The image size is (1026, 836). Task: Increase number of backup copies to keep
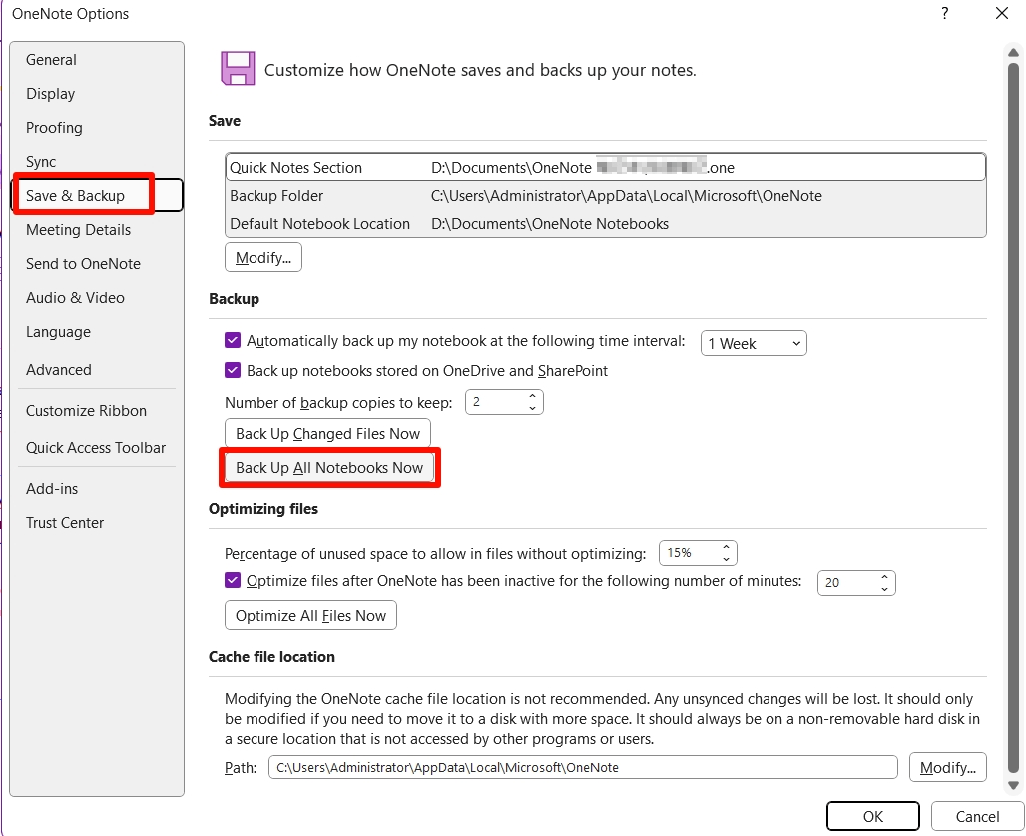[534, 396]
